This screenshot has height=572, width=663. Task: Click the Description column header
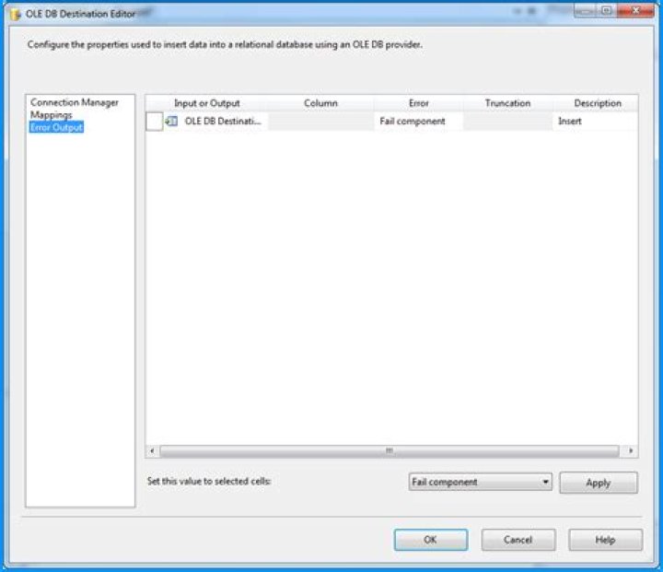pyautogui.click(x=596, y=103)
